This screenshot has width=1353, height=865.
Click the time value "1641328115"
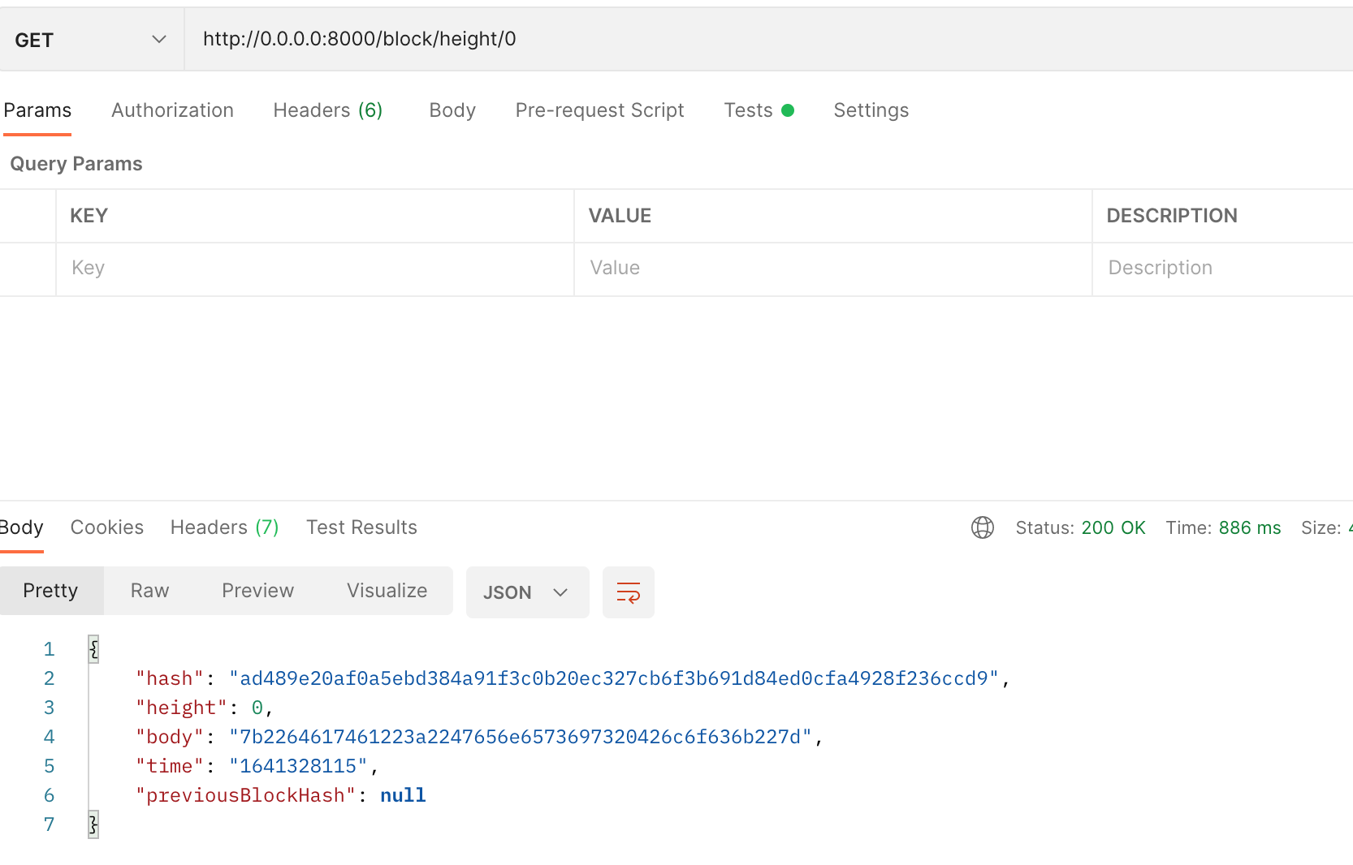pos(298,766)
